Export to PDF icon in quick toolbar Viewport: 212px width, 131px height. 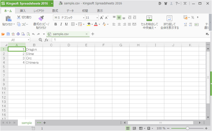tap(13, 34)
